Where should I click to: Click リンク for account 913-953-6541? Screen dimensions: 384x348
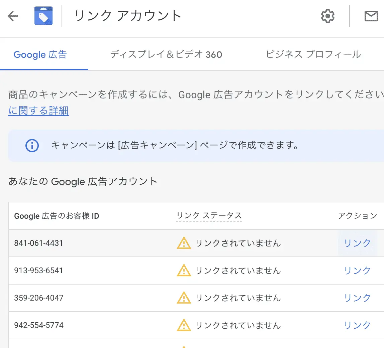point(357,271)
